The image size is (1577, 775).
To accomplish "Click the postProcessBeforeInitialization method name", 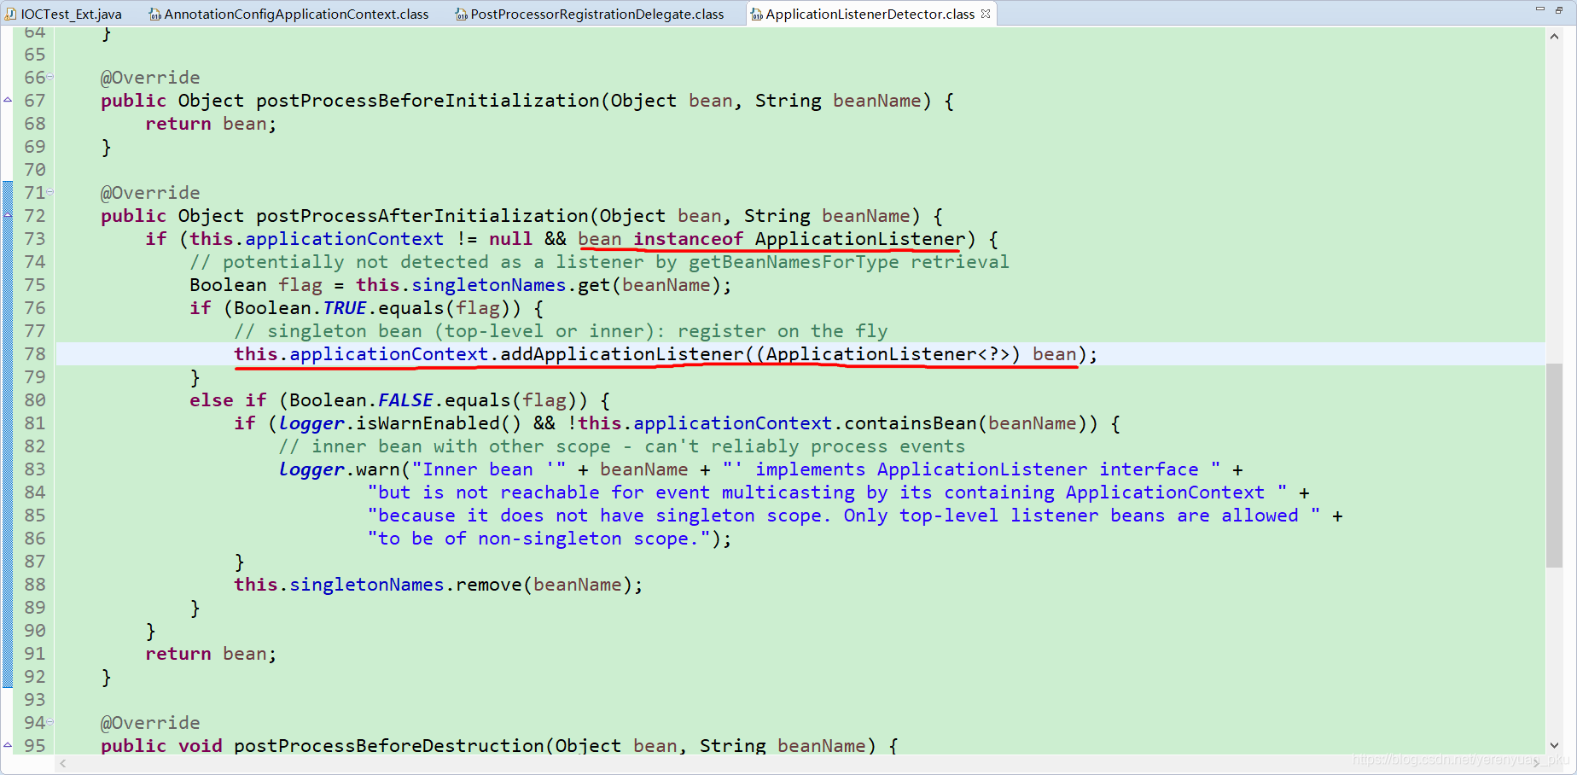I will (428, 101).
